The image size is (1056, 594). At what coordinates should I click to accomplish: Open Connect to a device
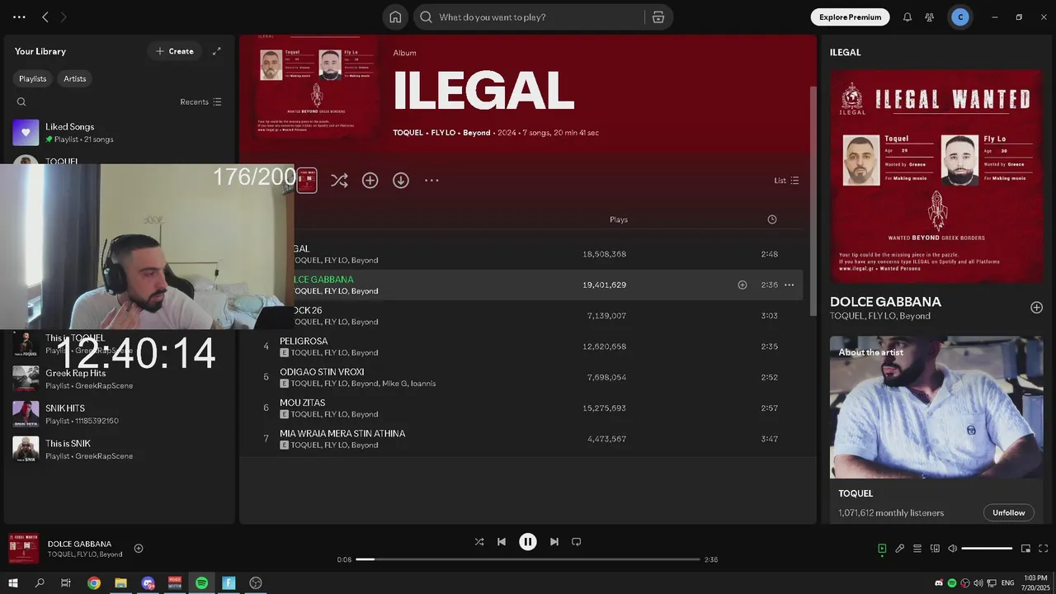tap(935, 549)
